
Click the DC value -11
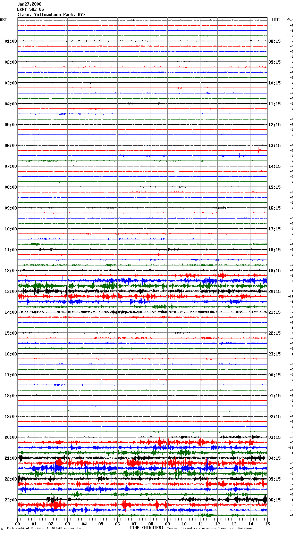(291, 448)
